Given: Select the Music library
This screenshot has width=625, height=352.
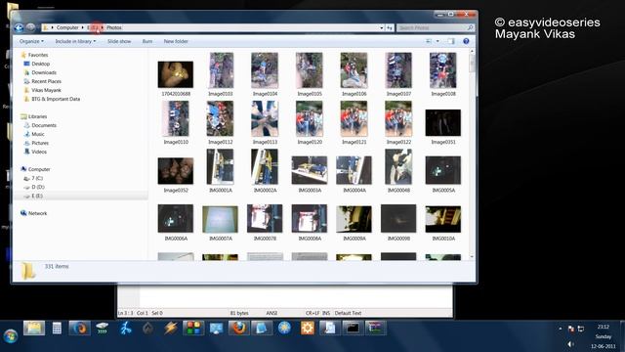Looking at the screenshot, I should pyautogui.click(x=38, y=134).
